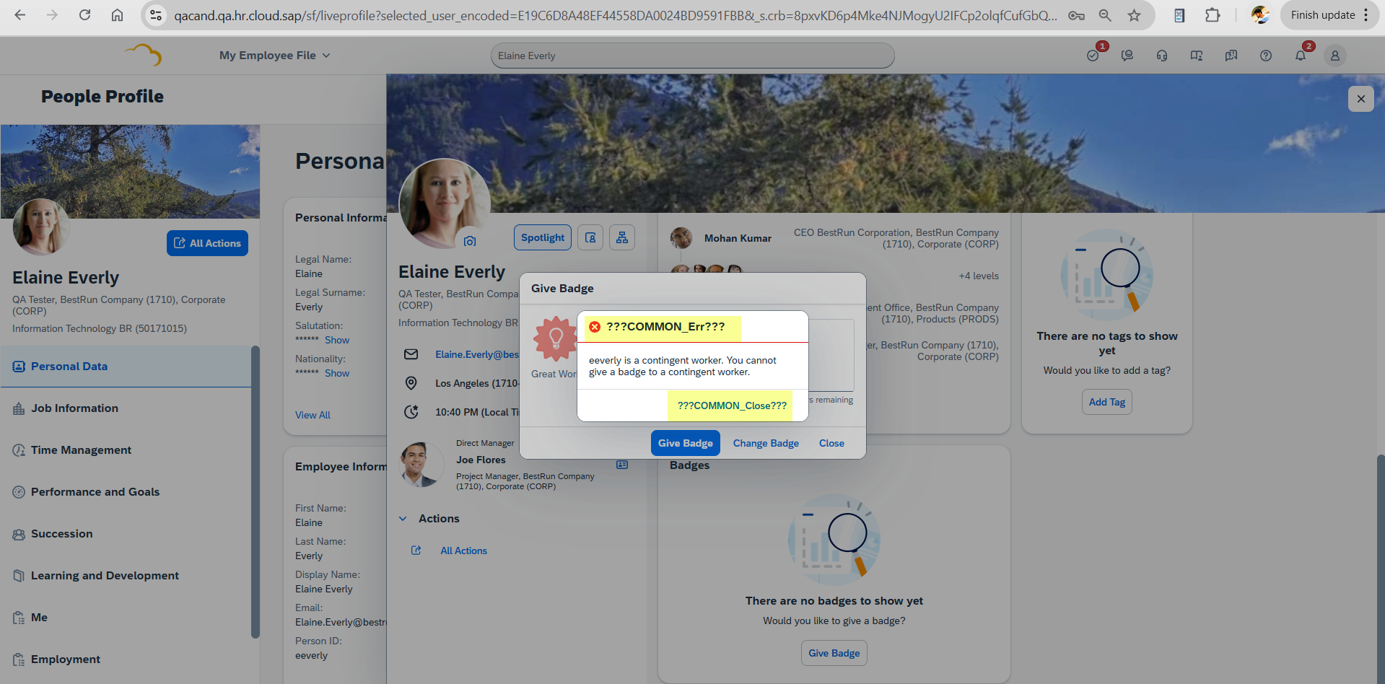The height and width of the screenshot is (684, 1385).
Task: Select the Employment tab
Action: (x=126, y=659)
